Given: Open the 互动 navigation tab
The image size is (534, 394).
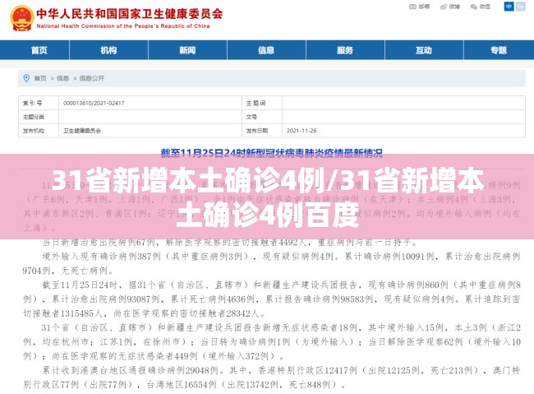Looking at the screenshot, I should pos(424,50).
